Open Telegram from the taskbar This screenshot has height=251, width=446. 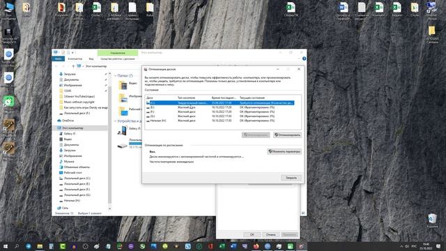29,246
